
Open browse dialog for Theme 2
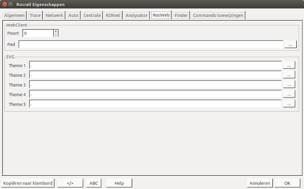(289, 75)
